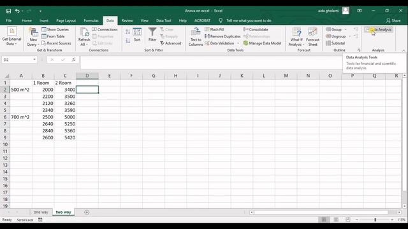The height and width of the screenshot is (229, 408).
Task: Click the Share button
Action: pos(393,20)
